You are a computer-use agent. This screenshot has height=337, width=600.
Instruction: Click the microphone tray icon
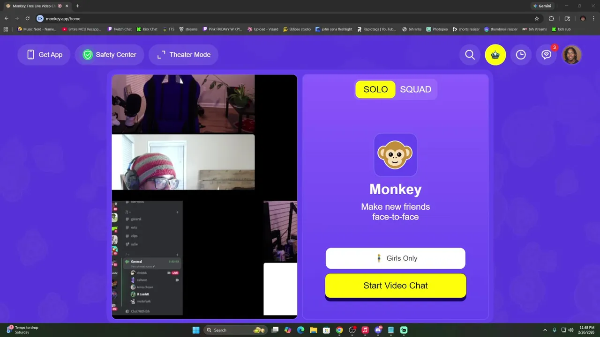click(555, 330)
